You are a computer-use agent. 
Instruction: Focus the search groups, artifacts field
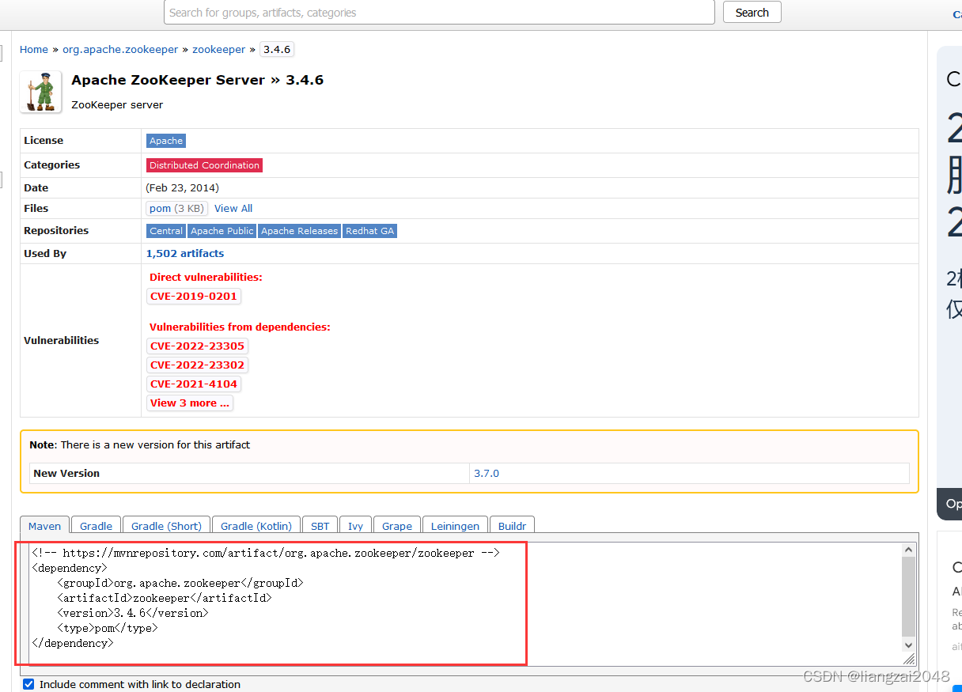tap(439, 13)
